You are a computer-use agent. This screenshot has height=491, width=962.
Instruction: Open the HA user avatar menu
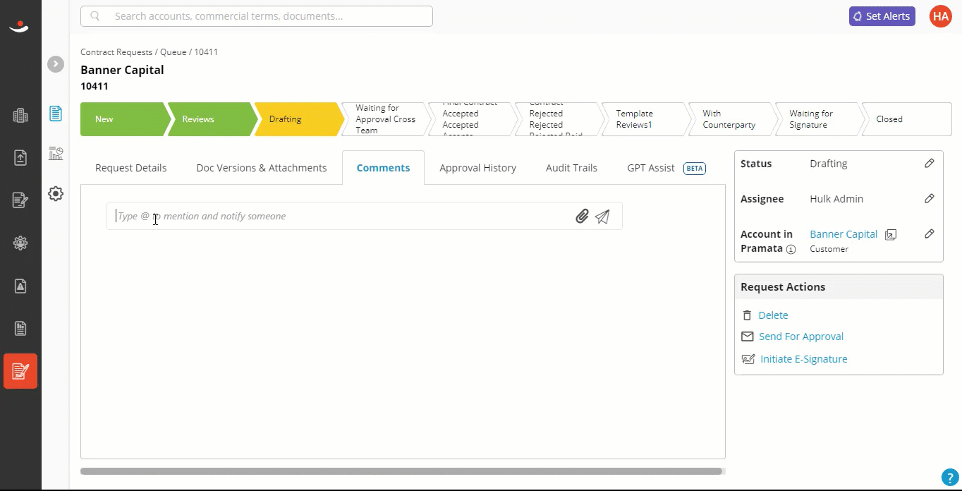[x=940, y=16]
